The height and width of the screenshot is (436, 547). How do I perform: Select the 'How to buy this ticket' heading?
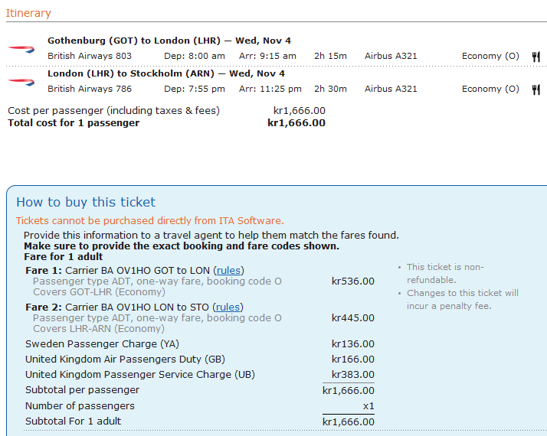click(x=86, y=202)
